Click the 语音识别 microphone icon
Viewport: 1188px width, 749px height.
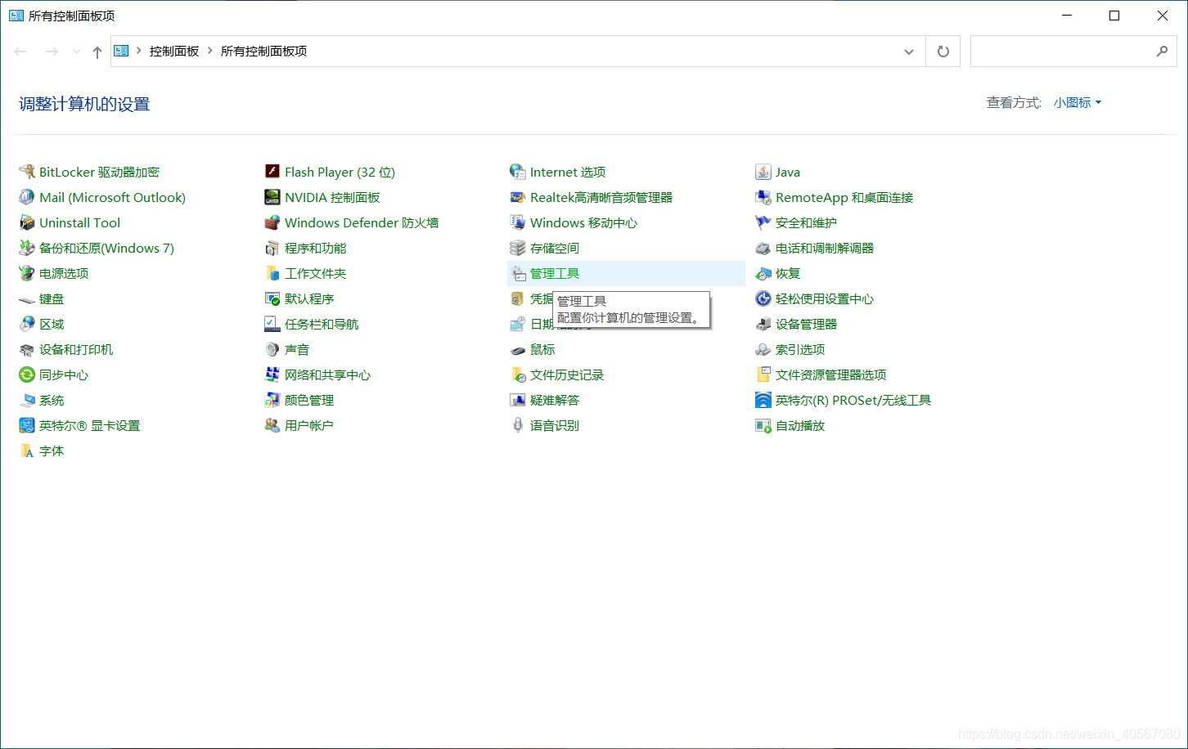coord(518,425)
